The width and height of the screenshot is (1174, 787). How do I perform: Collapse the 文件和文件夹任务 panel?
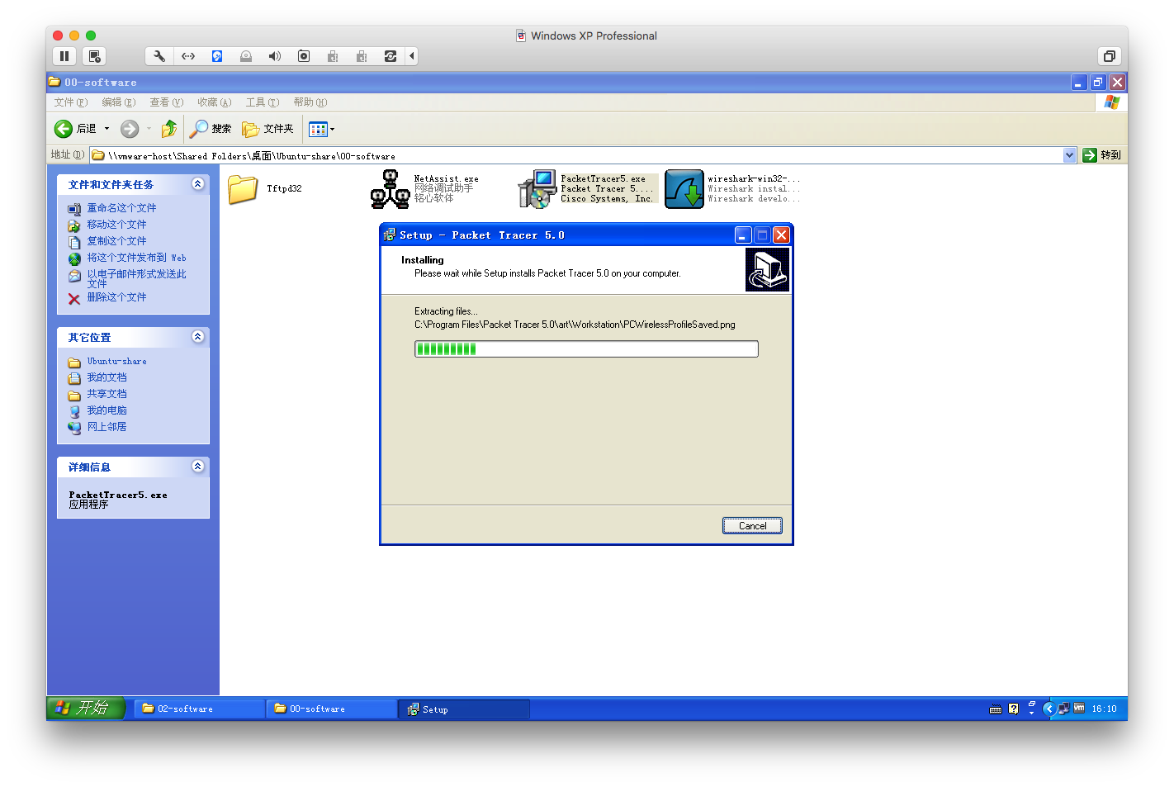click(197, 184)
